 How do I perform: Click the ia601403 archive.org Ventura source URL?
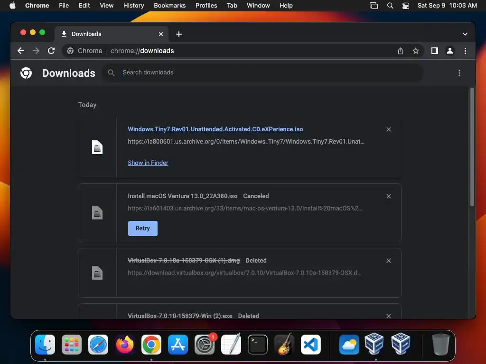click(x=245, y=209)
